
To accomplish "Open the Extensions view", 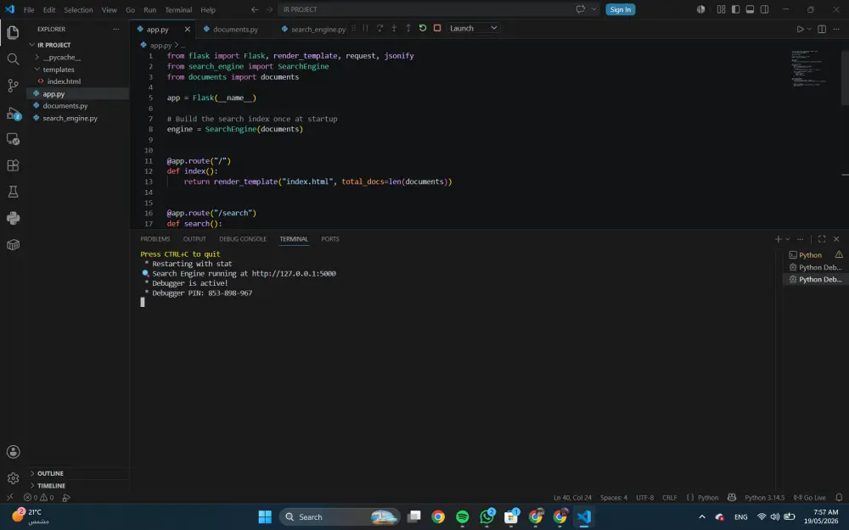I will point(13,165).
